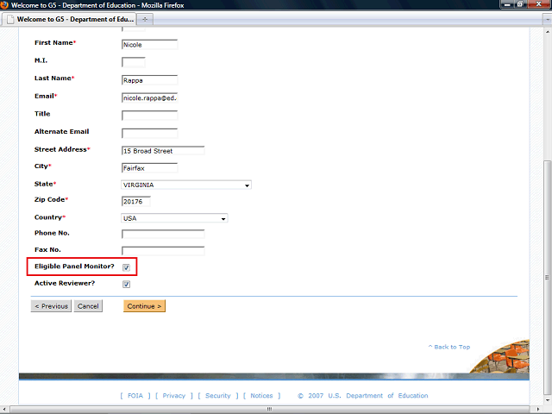Click the Fax No. input field

163,251
